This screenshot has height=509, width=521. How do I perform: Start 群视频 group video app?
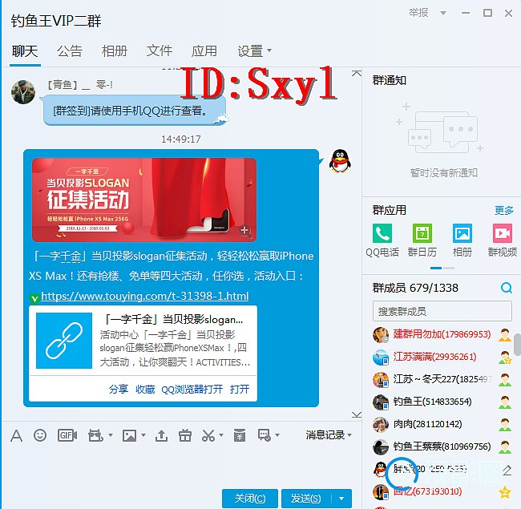click(x=502, y=233)
